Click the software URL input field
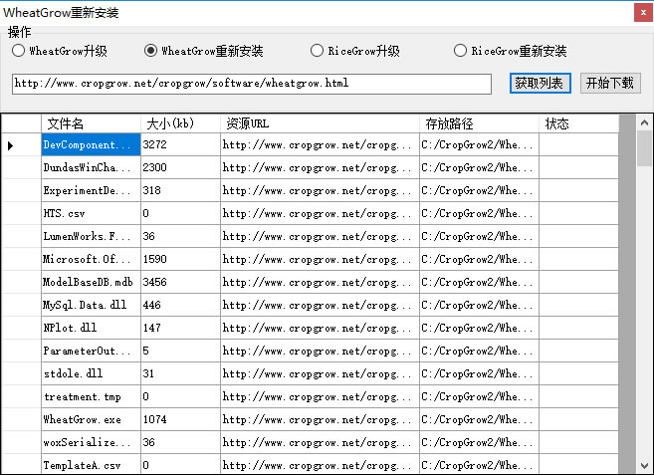Image resolution: width=654 pixels, height=475 pixels. click(x=251, y=84)
